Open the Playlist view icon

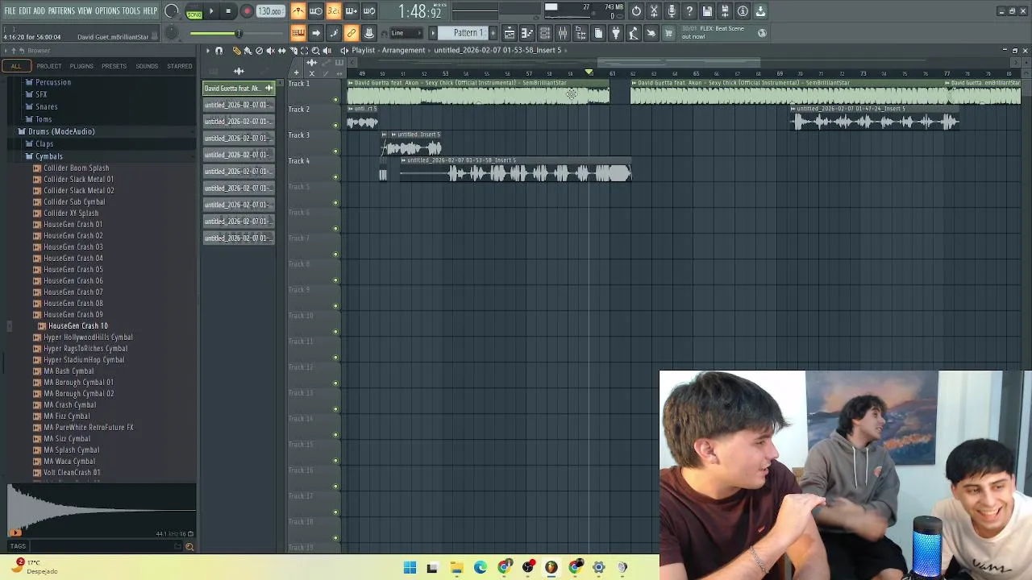(510, 33)
